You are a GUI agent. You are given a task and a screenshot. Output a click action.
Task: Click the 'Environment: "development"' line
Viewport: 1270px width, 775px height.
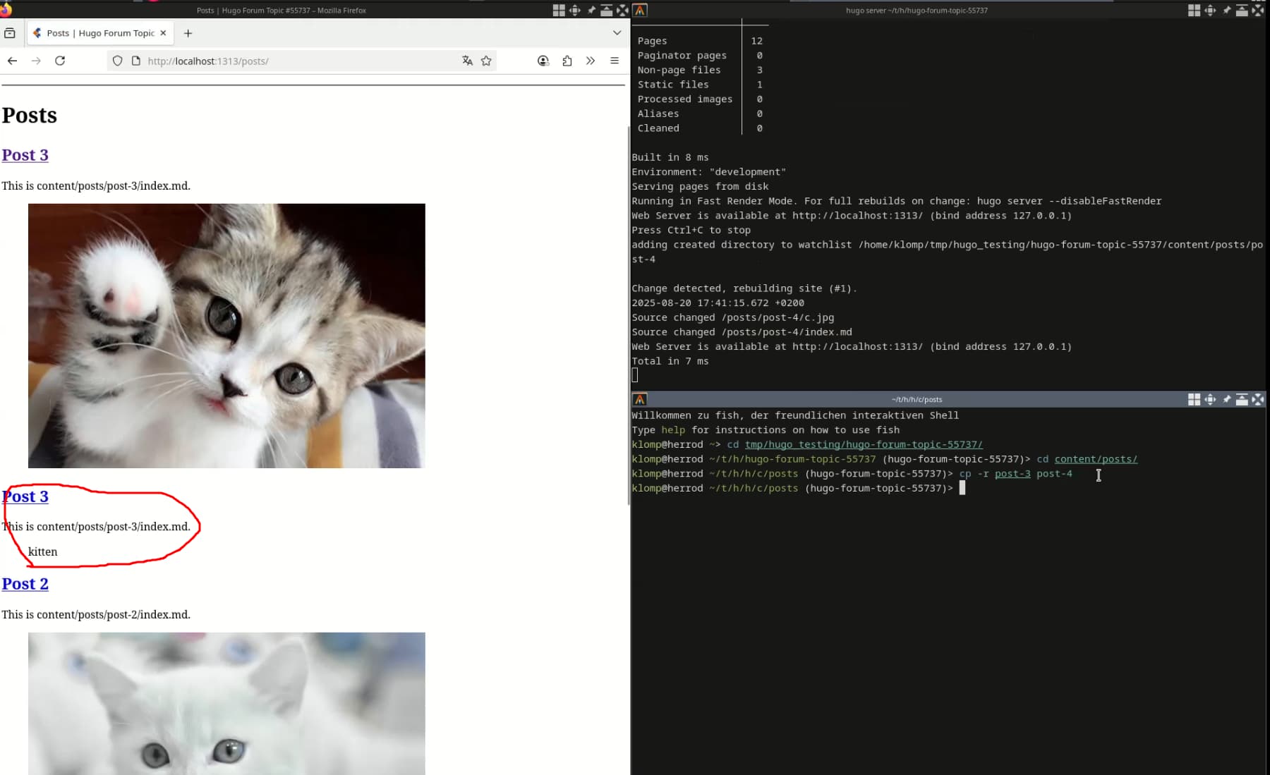(x=709, y=172)
